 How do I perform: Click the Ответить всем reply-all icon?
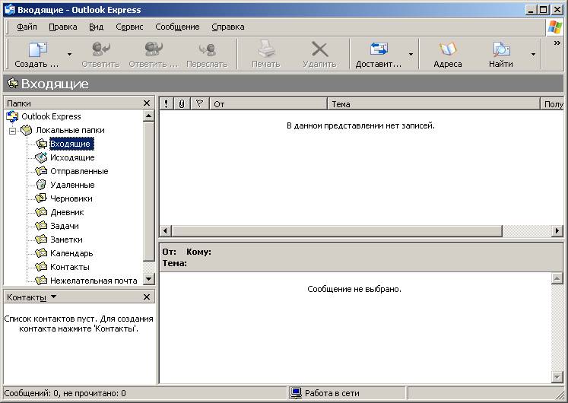[x=154, y=49]
